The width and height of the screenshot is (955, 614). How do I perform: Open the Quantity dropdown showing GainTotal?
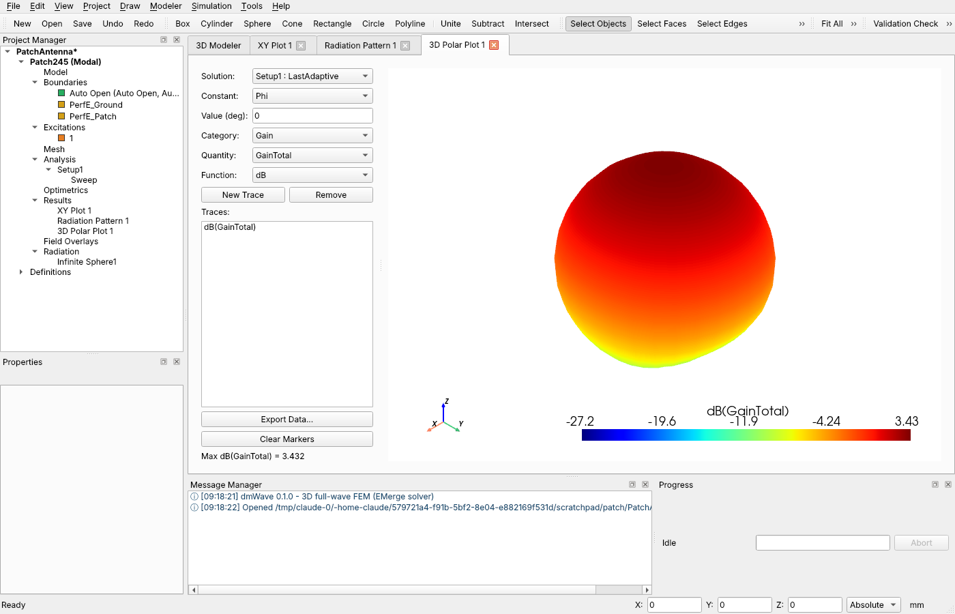point(312,156)
